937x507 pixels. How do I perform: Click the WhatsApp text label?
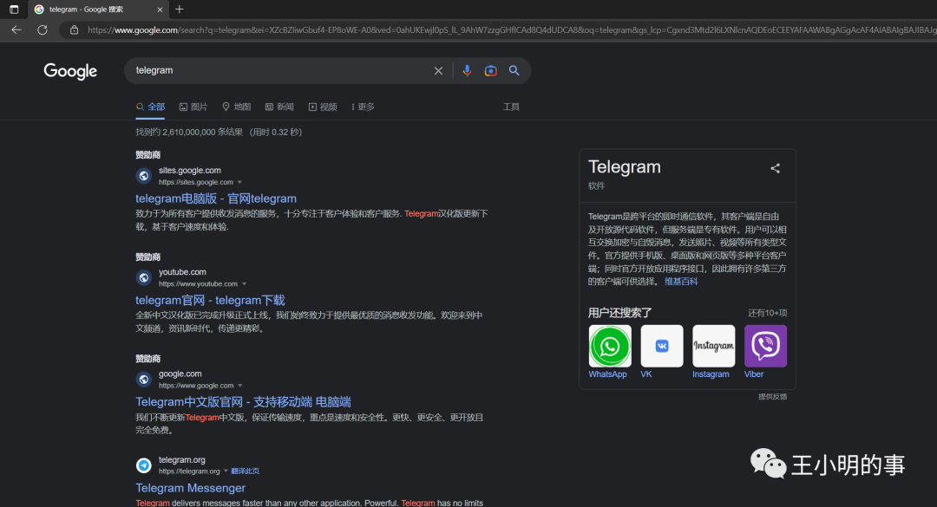click(x=607, y=374)
